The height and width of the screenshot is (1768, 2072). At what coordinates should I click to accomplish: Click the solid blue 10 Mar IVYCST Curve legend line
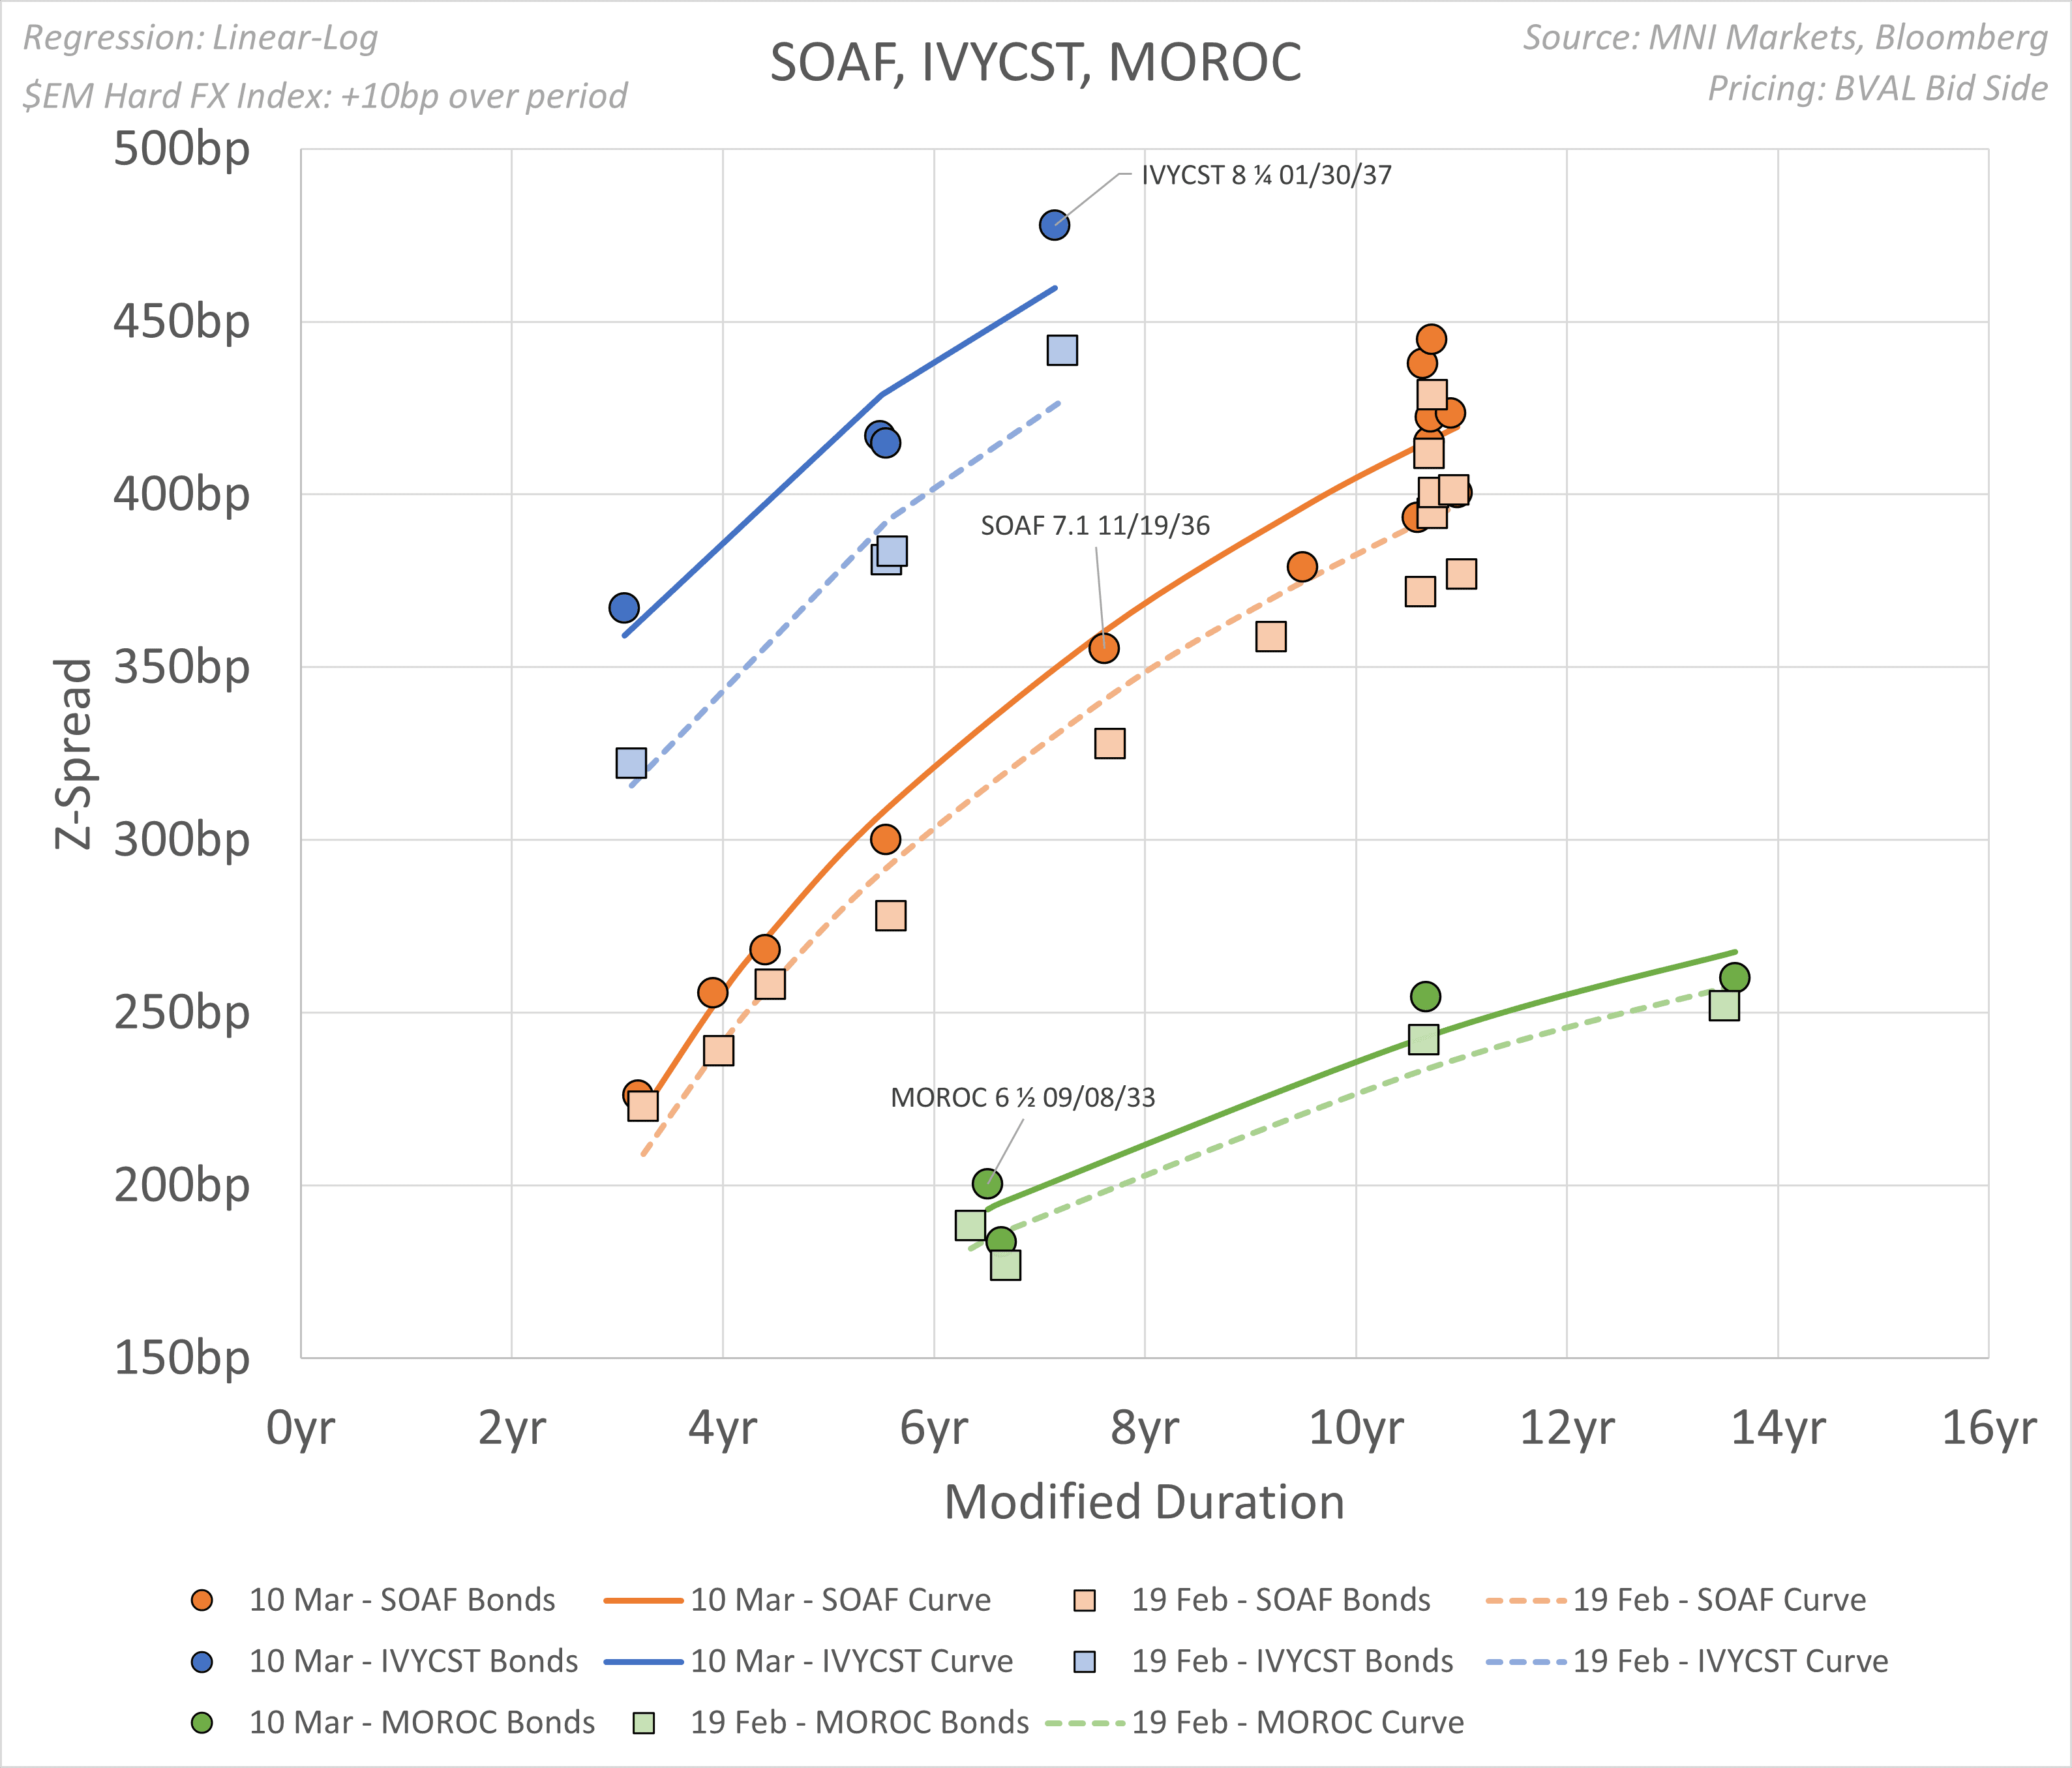click(643, 1661)
